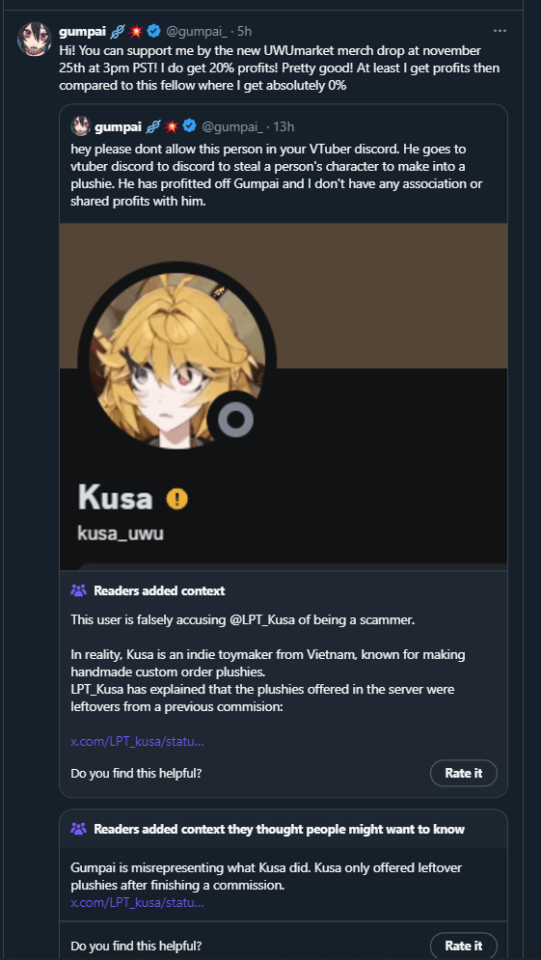This screenshot has height=960, width=541.
Task: Click the blue verified badge on main tweet
Action: [153, 31]
